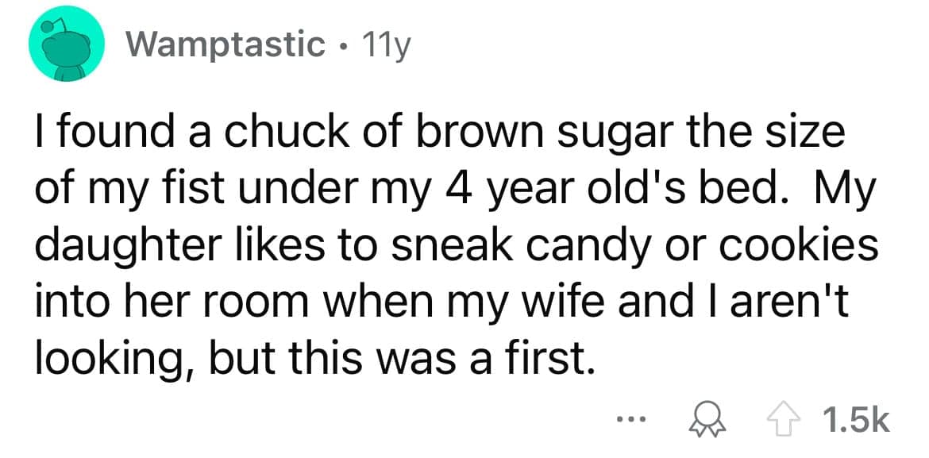This screenshot has width=929, height=458.
Task: Expand Wamptastic's profile preview
Action: (x=225, y=45)
